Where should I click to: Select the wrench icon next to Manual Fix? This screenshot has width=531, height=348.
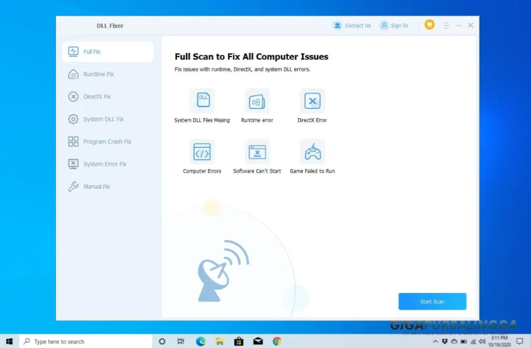coord(73,186)
